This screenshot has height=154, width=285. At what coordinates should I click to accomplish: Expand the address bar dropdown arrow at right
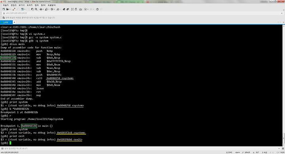(x=282, y=13)
